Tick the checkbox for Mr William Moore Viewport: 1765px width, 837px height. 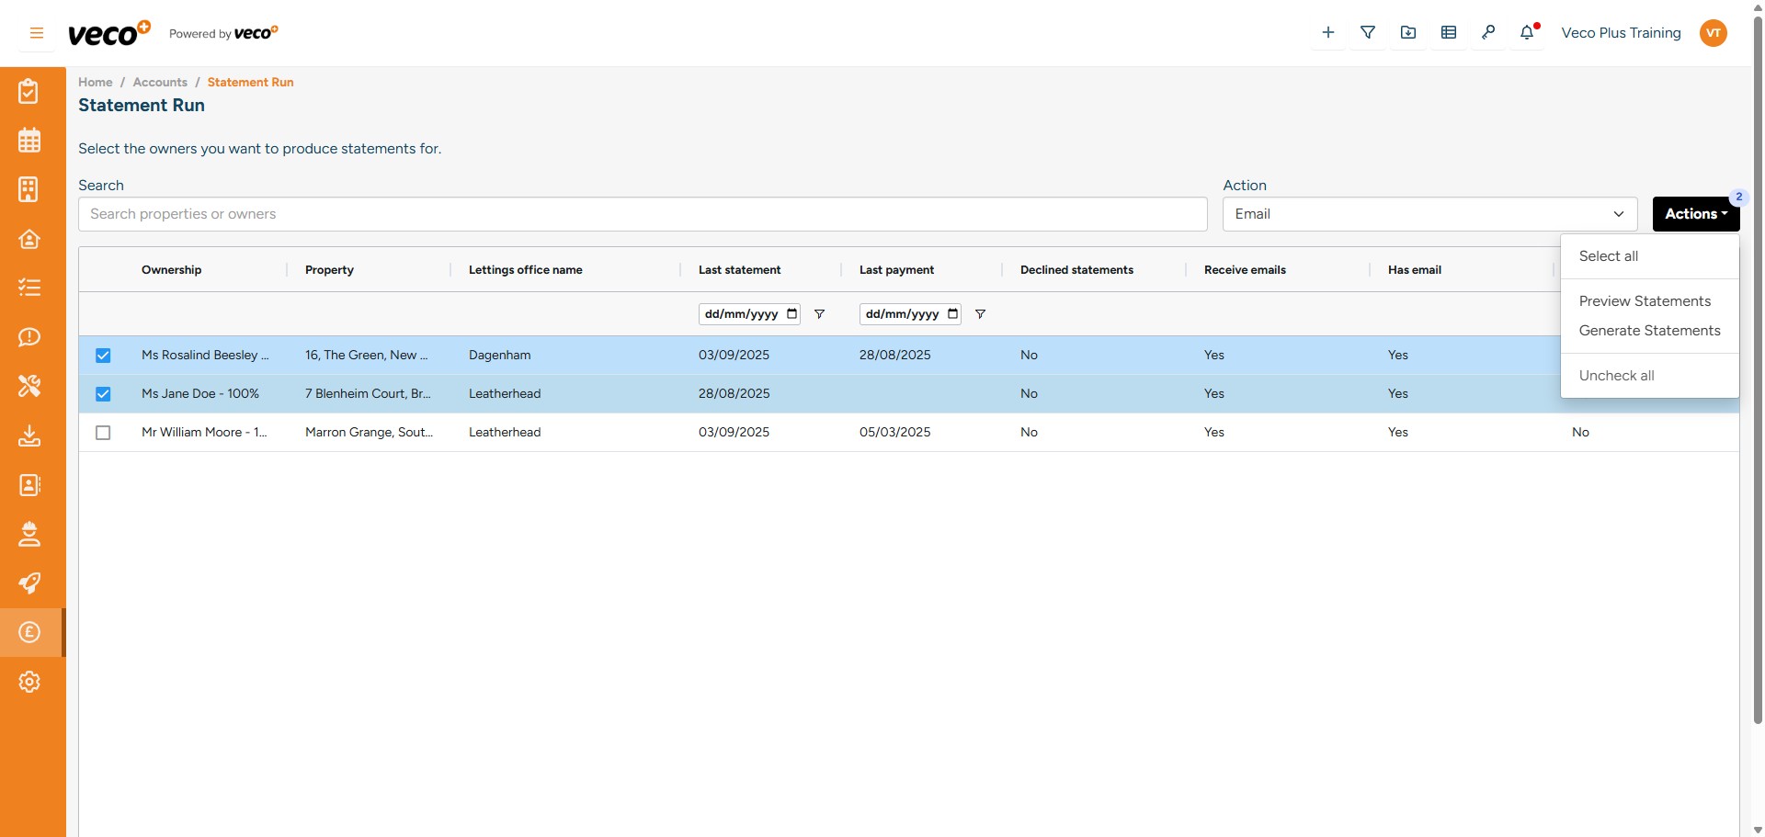click(x=103, y=433)
